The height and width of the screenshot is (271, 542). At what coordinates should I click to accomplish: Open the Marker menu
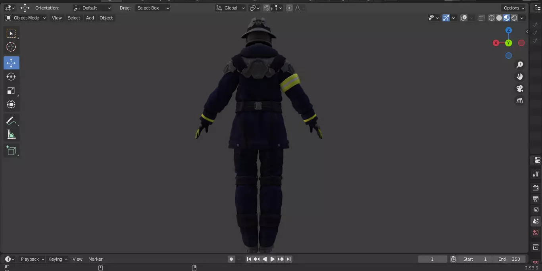95,259
